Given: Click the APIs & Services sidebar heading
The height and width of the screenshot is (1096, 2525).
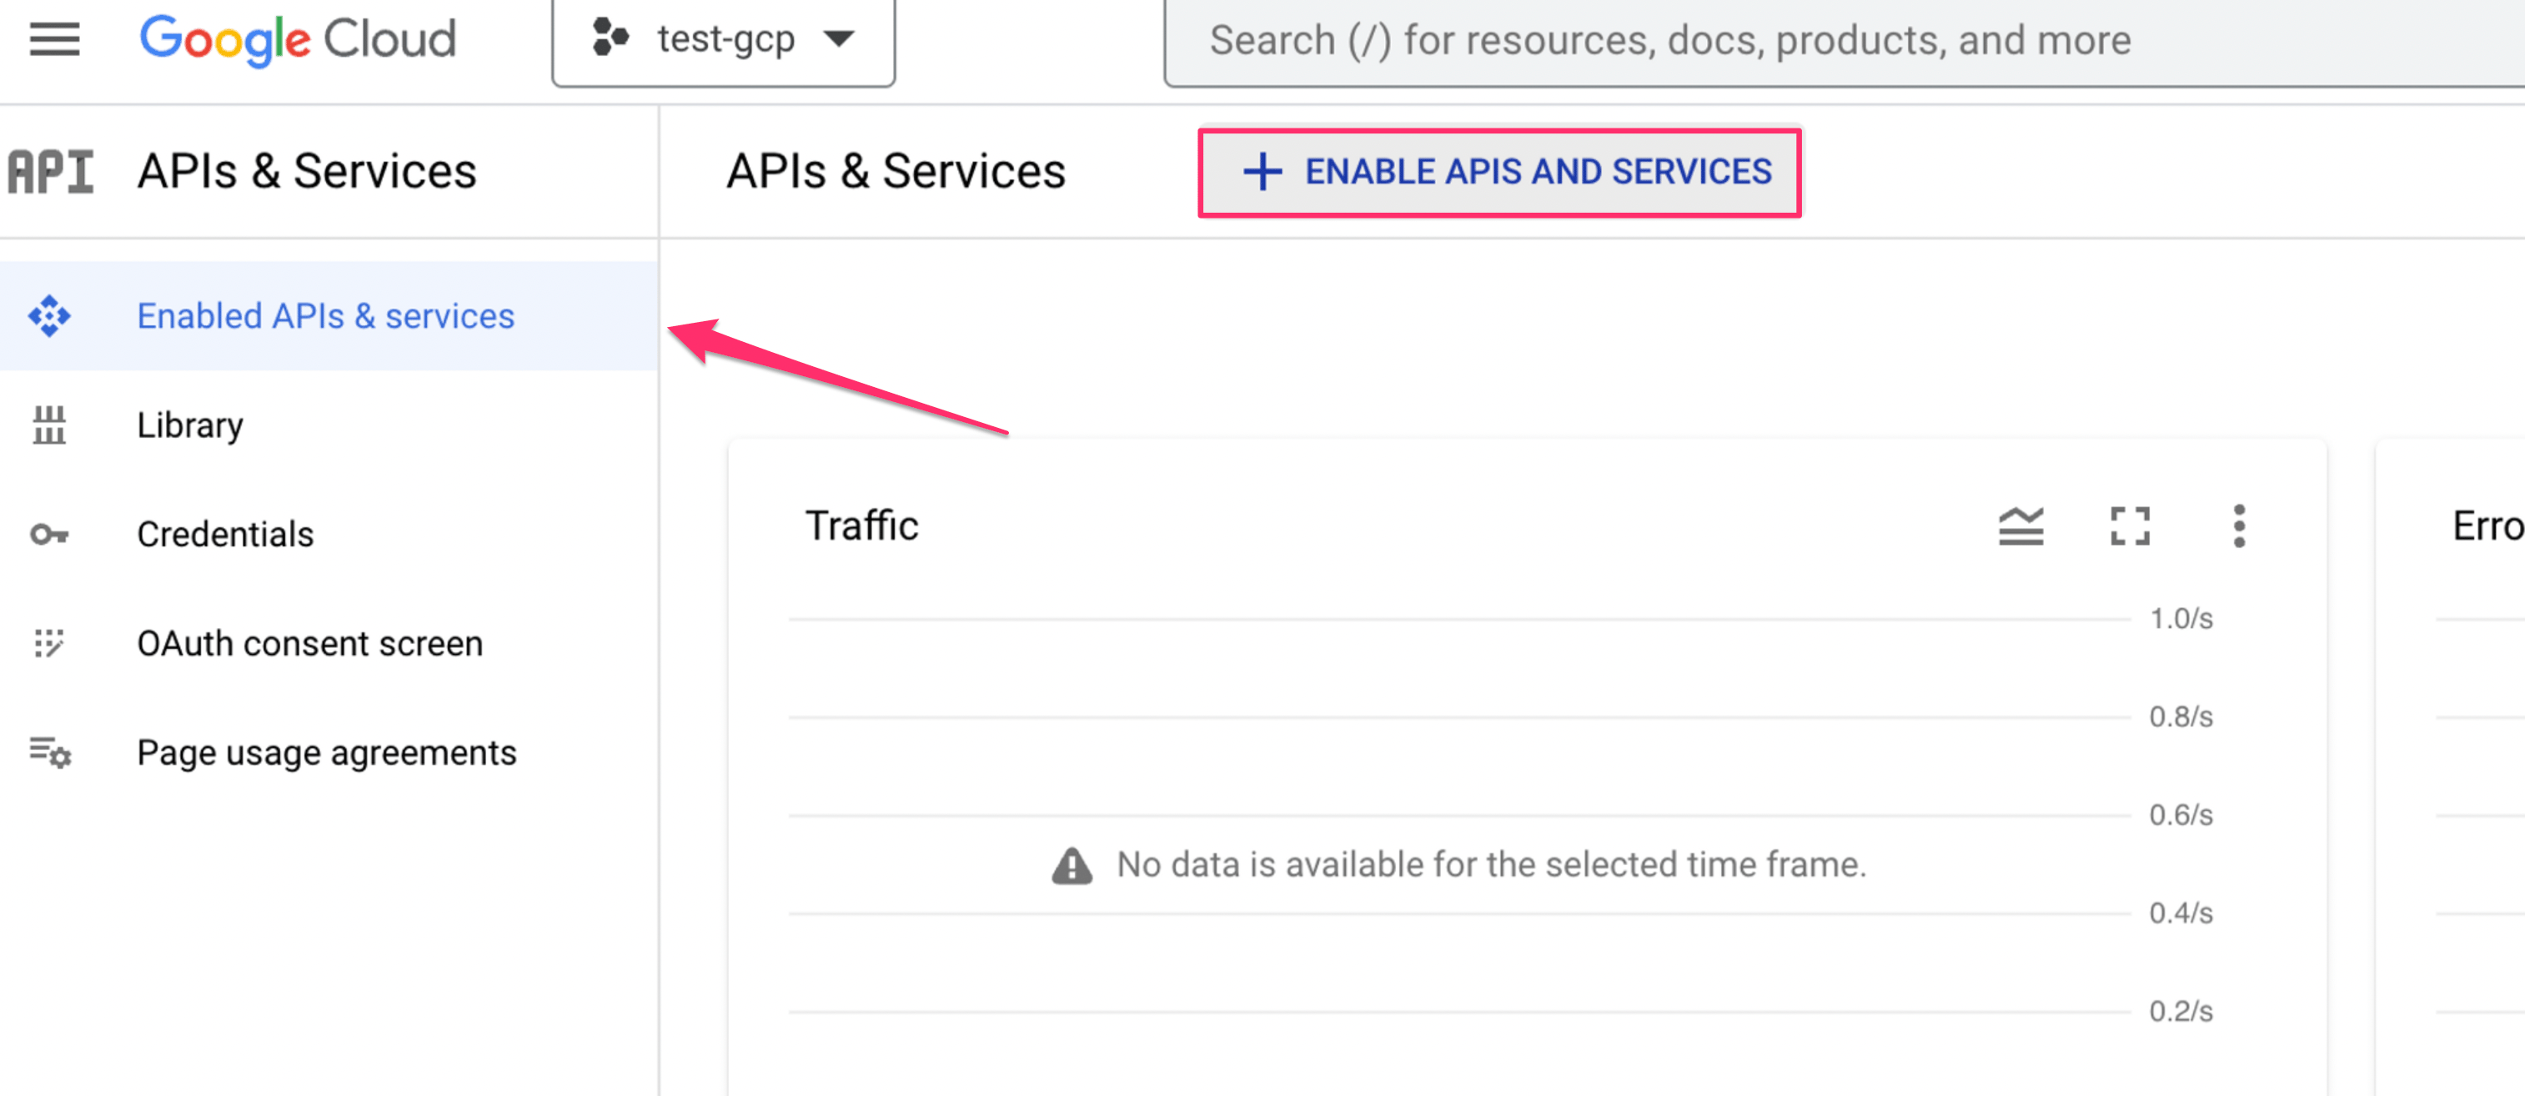Looking at the screenshot, I should [x=307, y=172].
